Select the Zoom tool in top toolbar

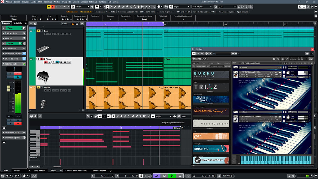(x=135, y=7)
